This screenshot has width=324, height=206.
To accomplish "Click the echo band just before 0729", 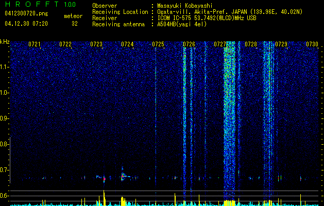I will [268, 121].
